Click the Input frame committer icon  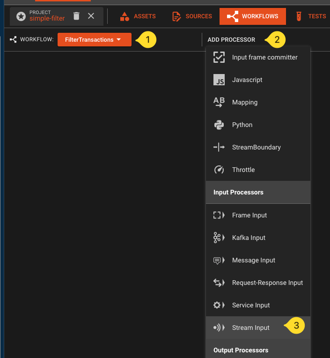(x=219, y=57)
